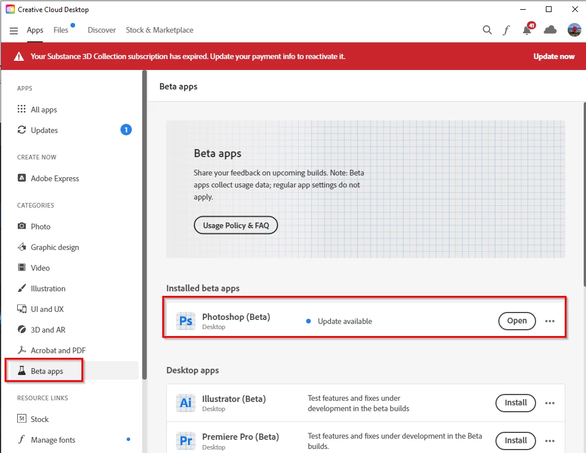Image resolution: width=586 pixels, height=453 pixels.
Task: Click the Video filmstrip icon
Action: coord(22,267)
